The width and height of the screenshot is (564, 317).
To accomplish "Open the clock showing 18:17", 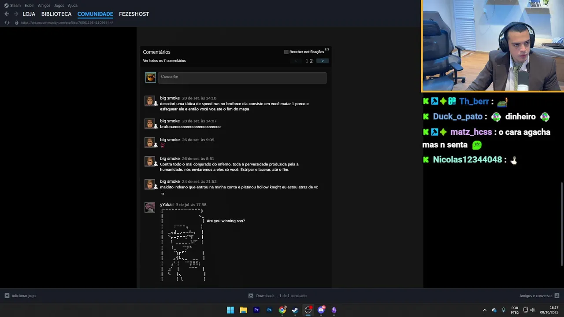I will tap(549, 310).
